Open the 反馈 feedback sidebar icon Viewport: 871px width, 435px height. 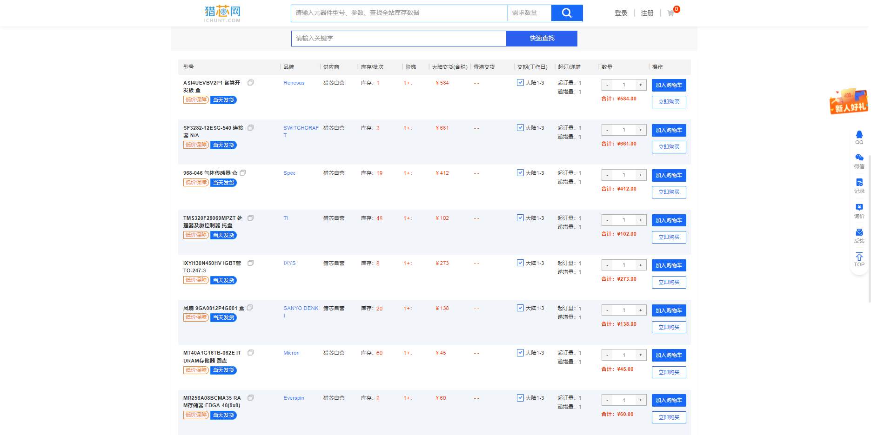[859, 236]
